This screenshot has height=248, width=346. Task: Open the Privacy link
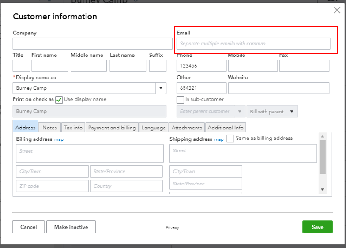(172, 228)
